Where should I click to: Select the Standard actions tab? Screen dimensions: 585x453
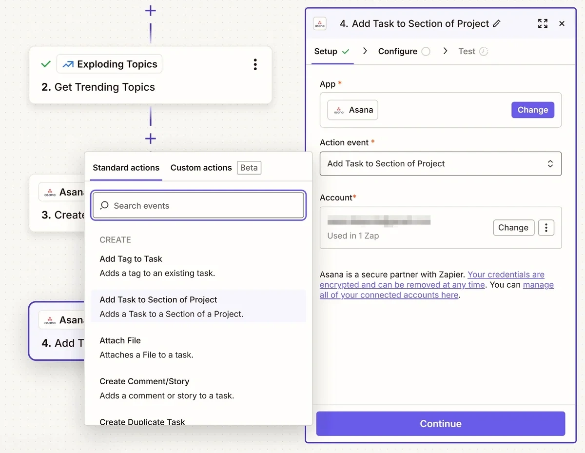tap(126, 168)
